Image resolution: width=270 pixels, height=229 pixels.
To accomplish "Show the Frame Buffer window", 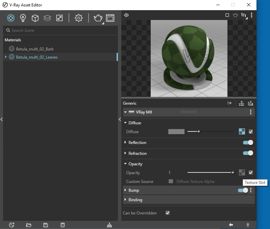I will point(110,18).
